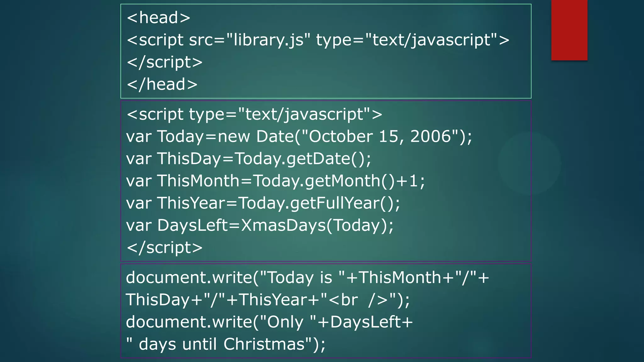This screenshot has width=644, height=362.
Task: Click the 'var ThisMonth=Today.getMonth()+1;' line
Action: click(x=275, y=181)
